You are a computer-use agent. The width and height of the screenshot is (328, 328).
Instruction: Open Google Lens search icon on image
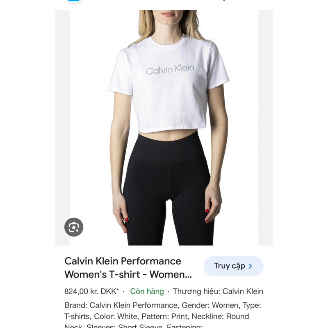(74, 227)
